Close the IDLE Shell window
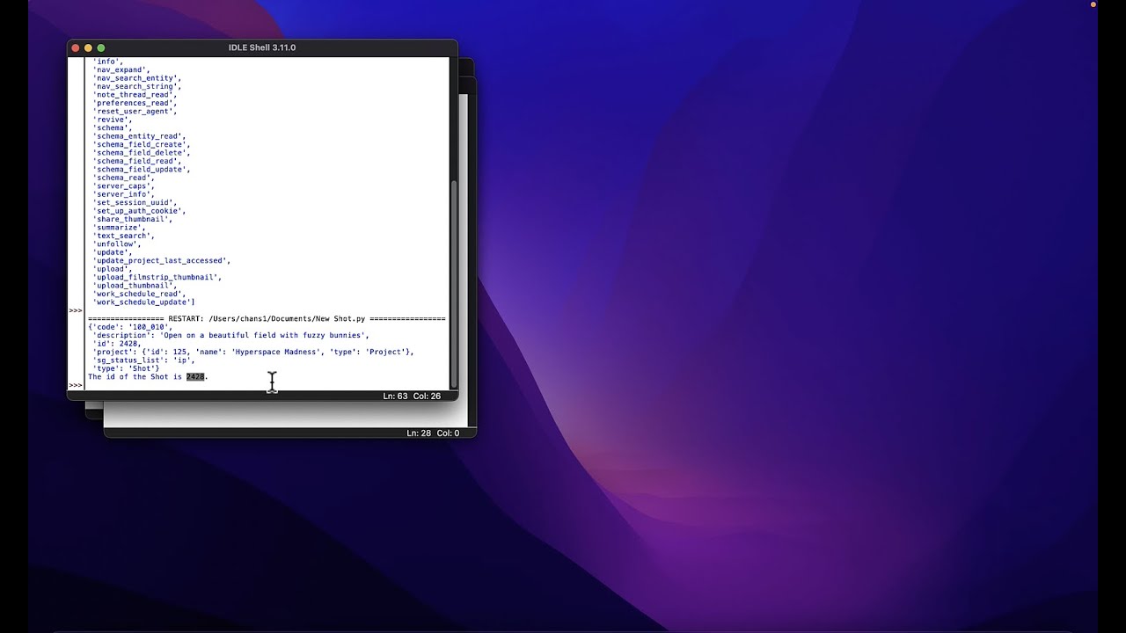The height and width of the screenshot is (633, 1126). point(76,47)
